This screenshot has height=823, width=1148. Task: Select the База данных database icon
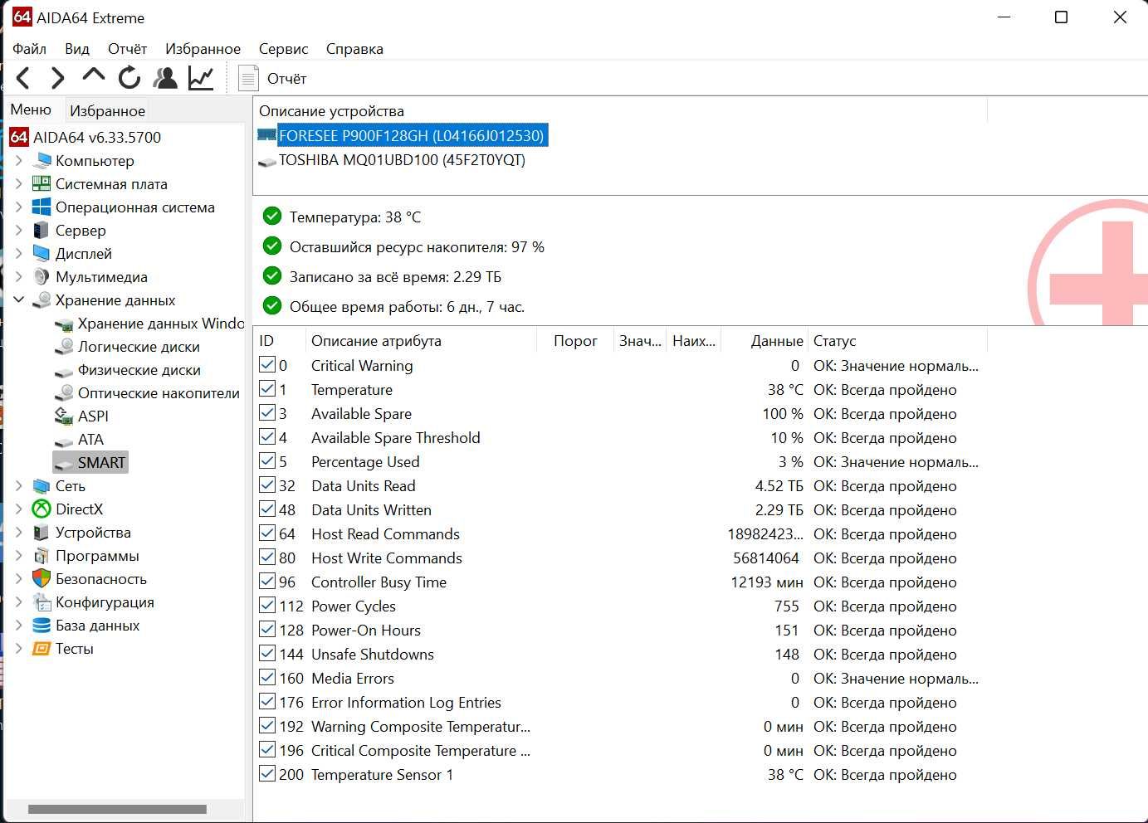[42, 625]
